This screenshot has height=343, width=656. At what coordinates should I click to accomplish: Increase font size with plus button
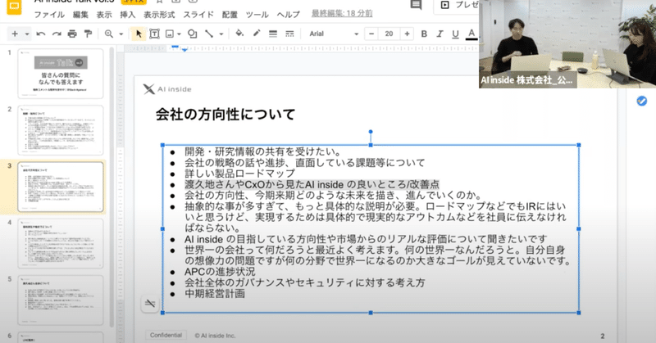tap(407, 34)
